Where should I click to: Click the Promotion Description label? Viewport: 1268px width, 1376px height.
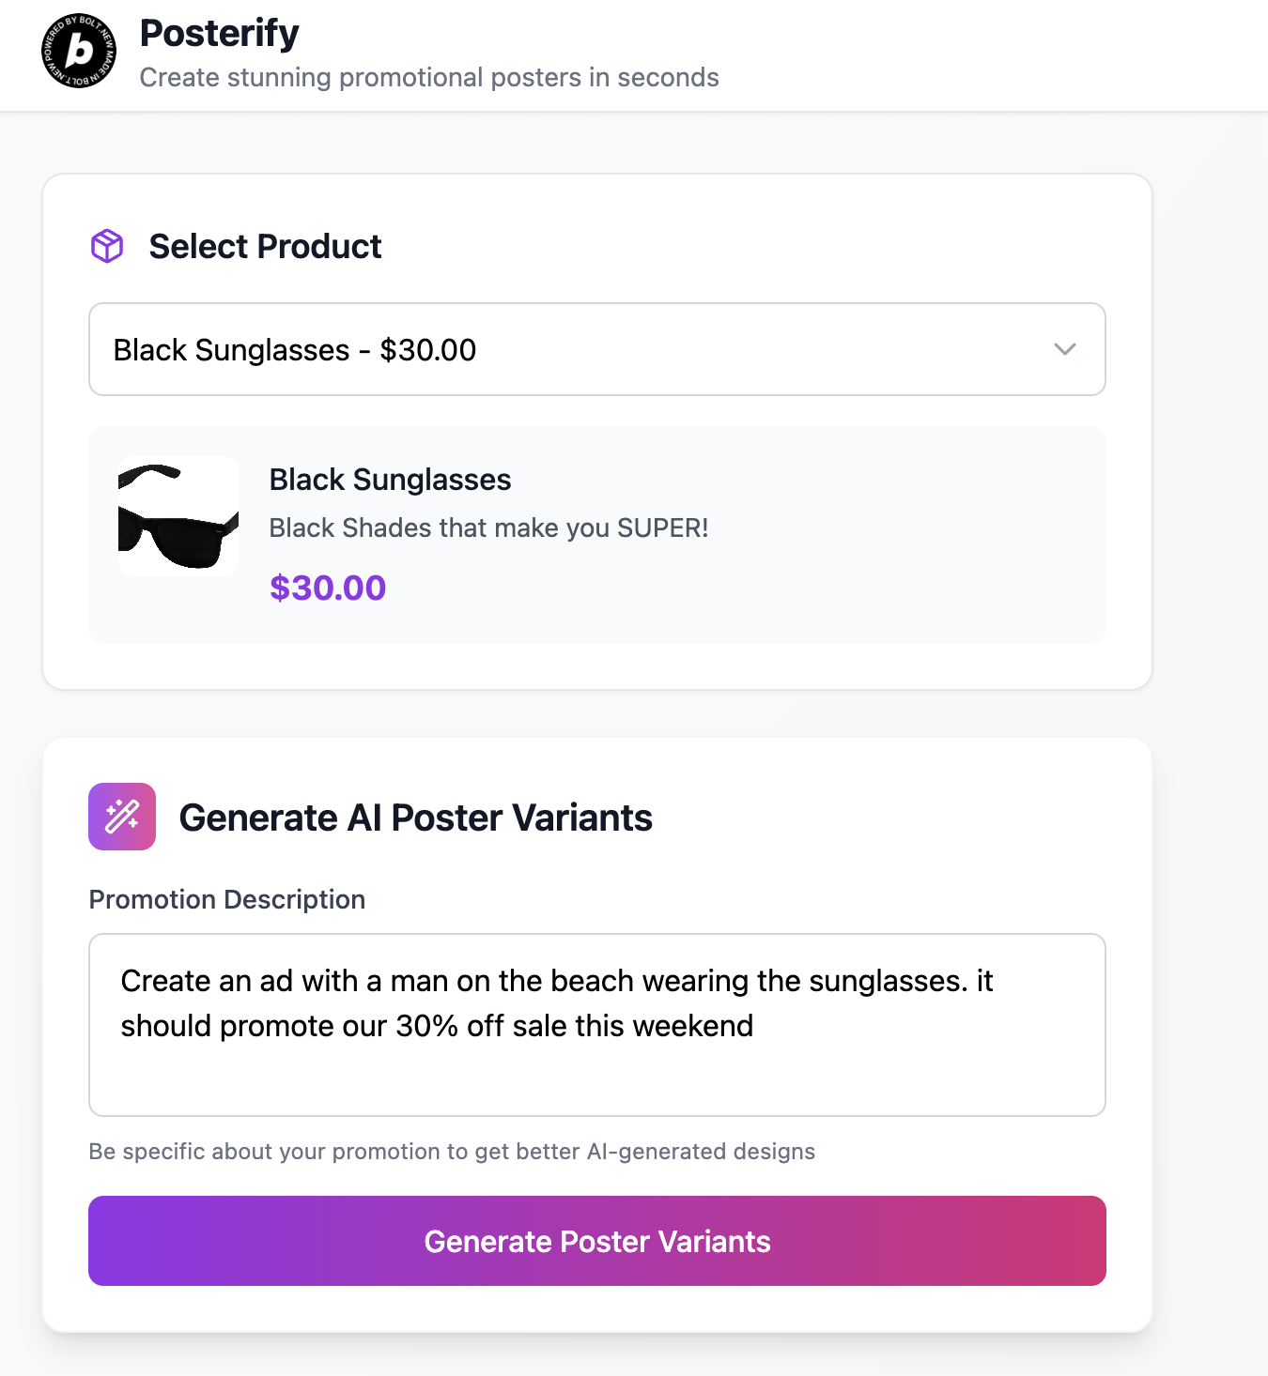click(227, 899)
